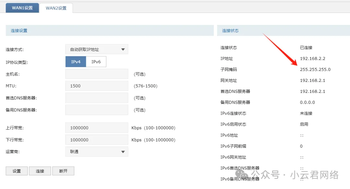
Task: Open the 连接方式 dropdown
Action: (97, 50)
